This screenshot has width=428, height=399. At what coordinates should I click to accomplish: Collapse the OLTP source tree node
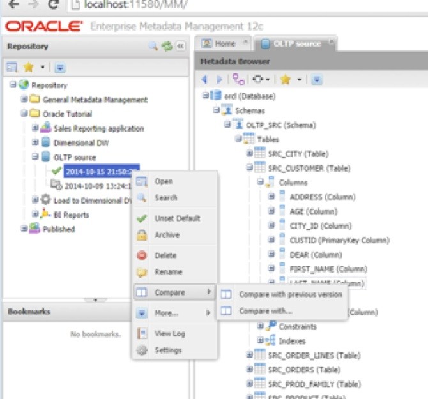pyautogui.click(x=35, y=156)
